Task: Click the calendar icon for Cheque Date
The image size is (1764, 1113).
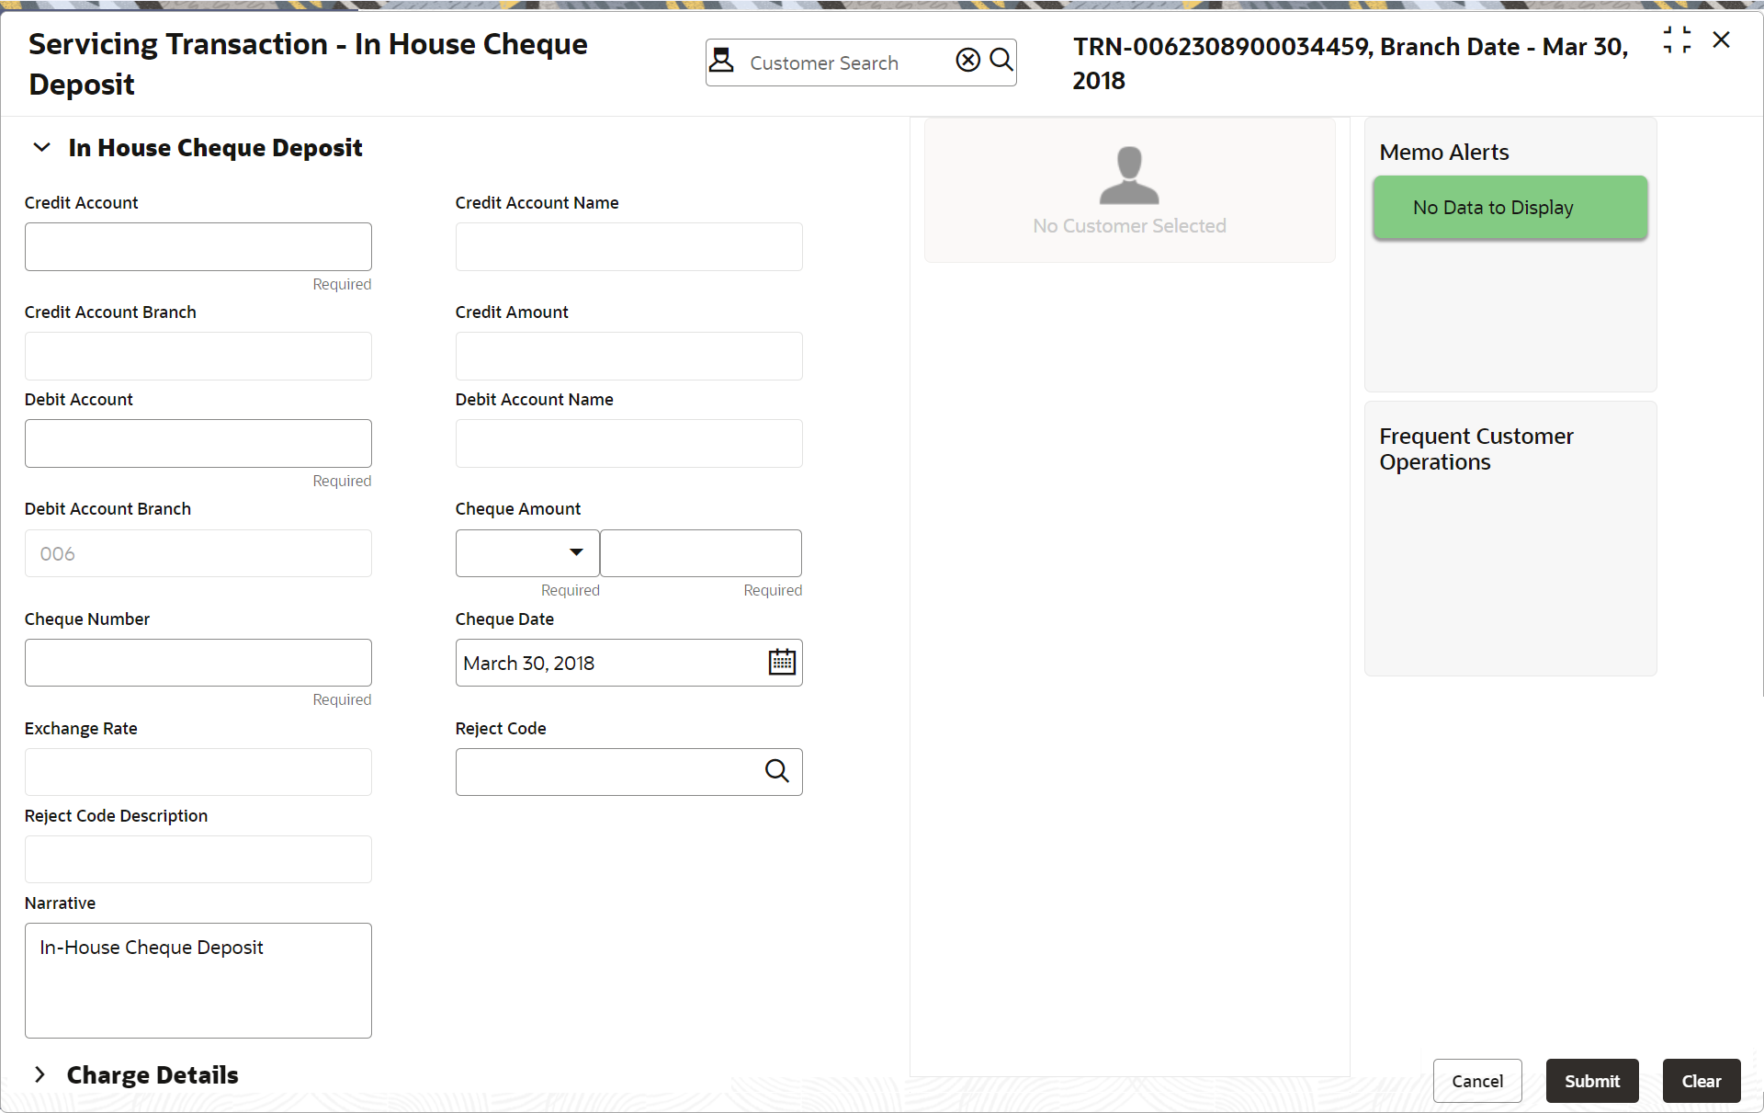Action: click(779, 662)
